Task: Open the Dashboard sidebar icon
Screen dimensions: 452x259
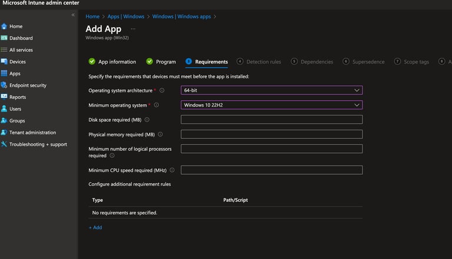Action: pyautogui.click(x=4, y=38)
